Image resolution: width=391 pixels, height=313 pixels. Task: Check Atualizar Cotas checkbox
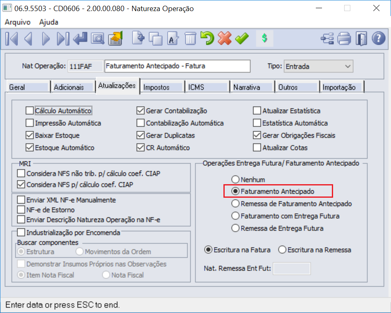pos(257,147)
